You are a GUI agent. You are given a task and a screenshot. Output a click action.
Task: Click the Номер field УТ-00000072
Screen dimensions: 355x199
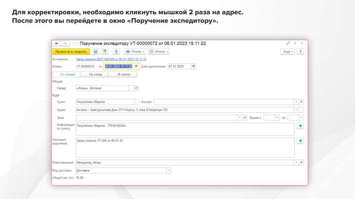click(86, 66)
